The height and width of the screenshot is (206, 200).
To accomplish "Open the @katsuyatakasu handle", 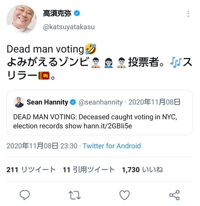I will (x=69, y=27).
